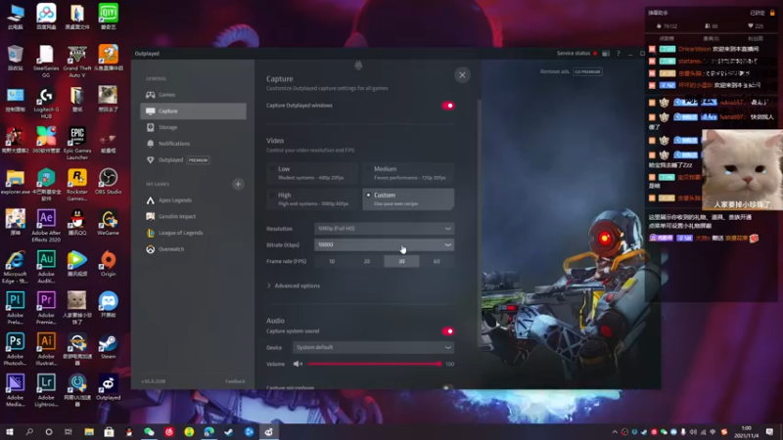Open Microsoft Edge desktop shortcut
Viewport: 783px width, 440px height.
coord(15,267)
